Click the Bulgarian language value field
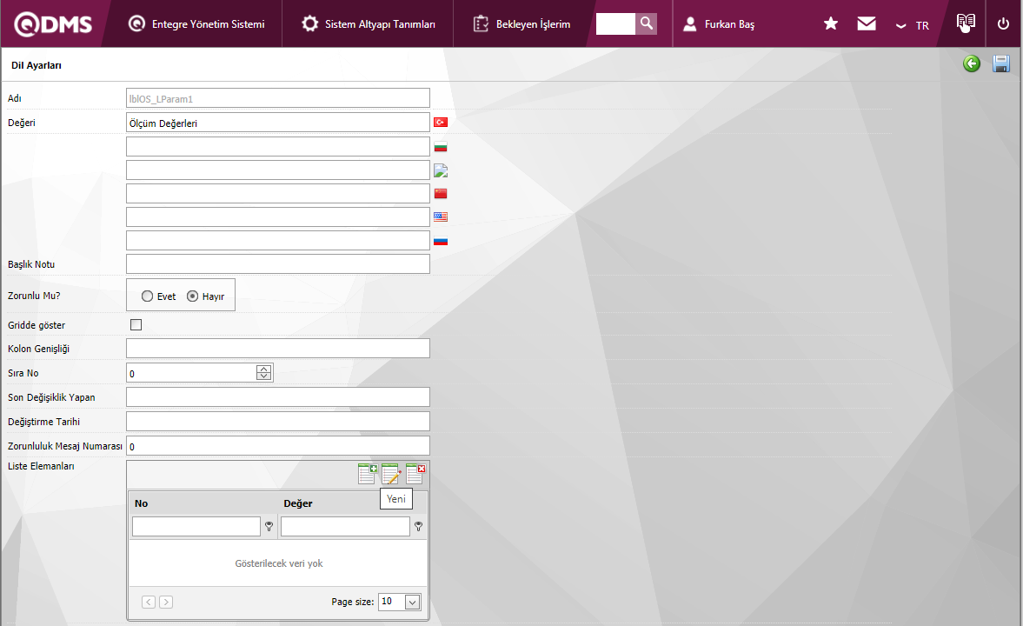This screenshot has height=626, width=1023. (x=278, y=146)
